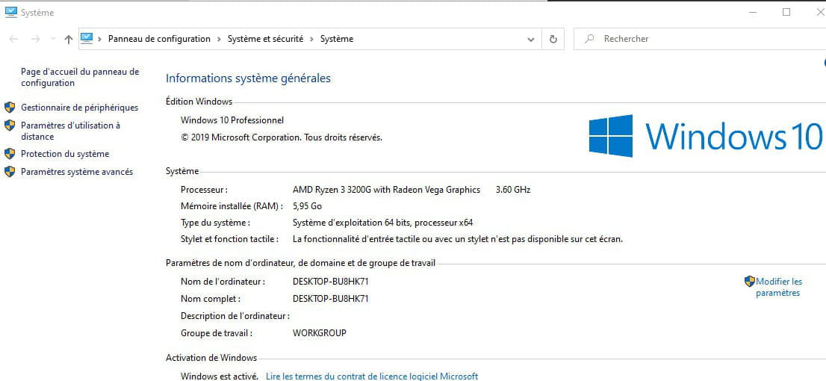Image resolution: width=826 pixels, height=381 pixels.
Task: Click the 3.60 GHz value
Action: (x=513, y=190)
